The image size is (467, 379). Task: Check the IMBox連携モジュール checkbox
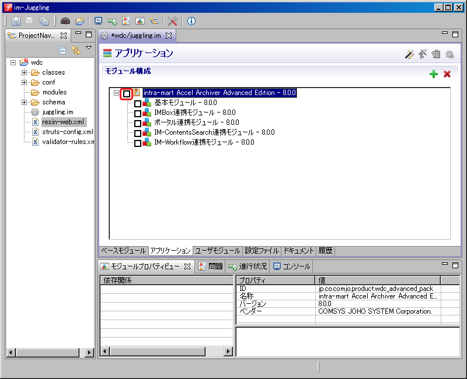click(x=138, y=114)
